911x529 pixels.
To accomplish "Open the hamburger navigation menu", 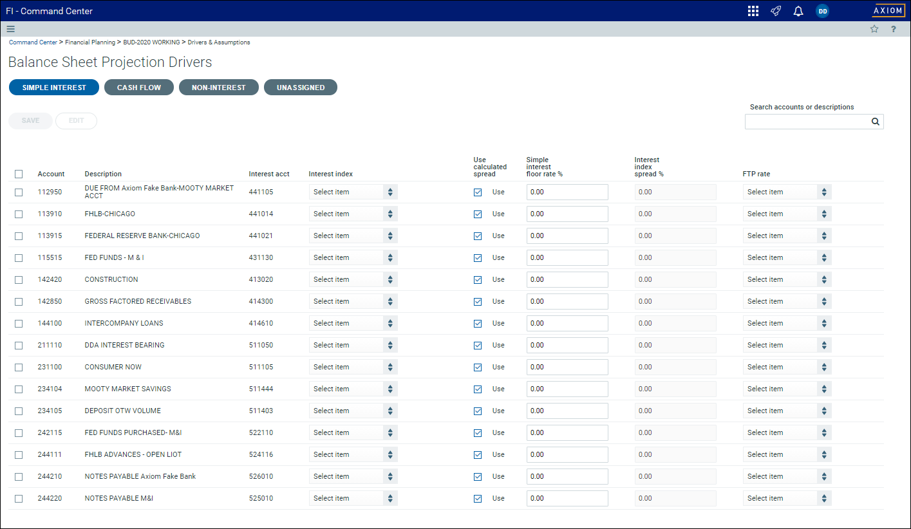I will tap(10, 29).
